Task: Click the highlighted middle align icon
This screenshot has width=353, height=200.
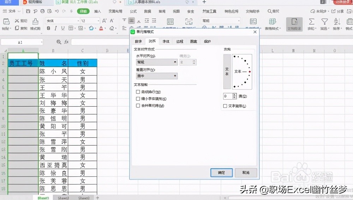Action: [131, 21]
